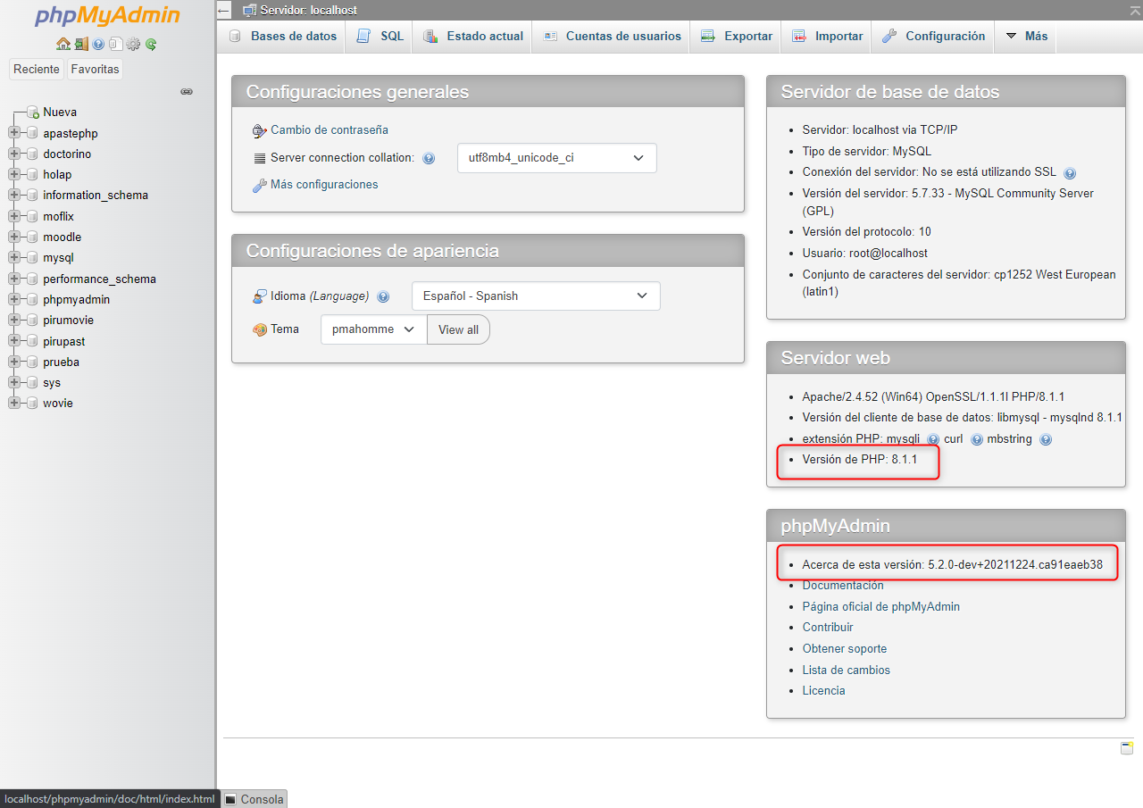Select pirupast database in tree
The height and width of the screenshot is (808, 1143).
pyautogui.click(x=64, y=341)
